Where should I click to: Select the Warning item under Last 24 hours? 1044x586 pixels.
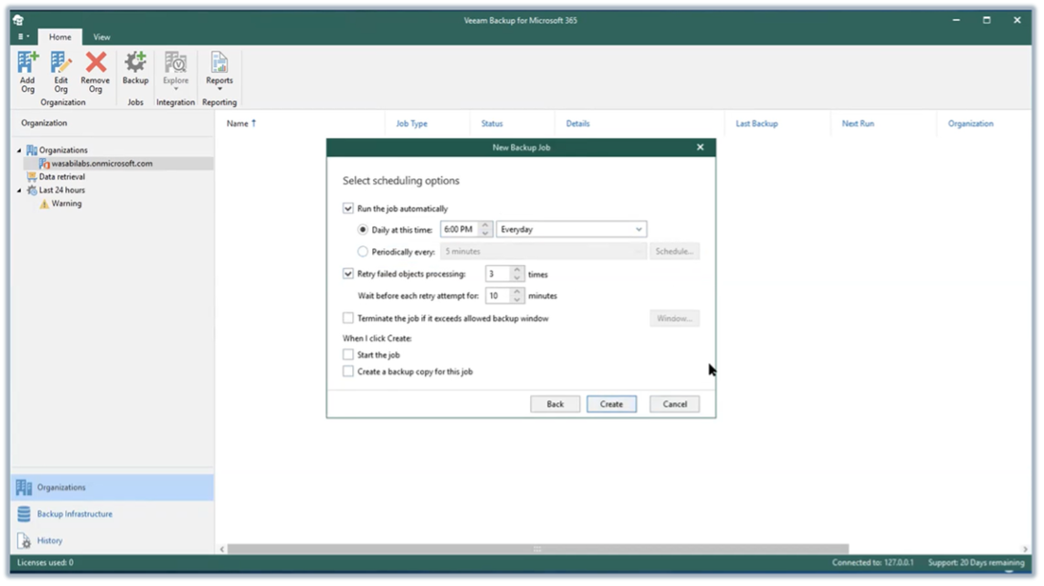tap(66, 204)
